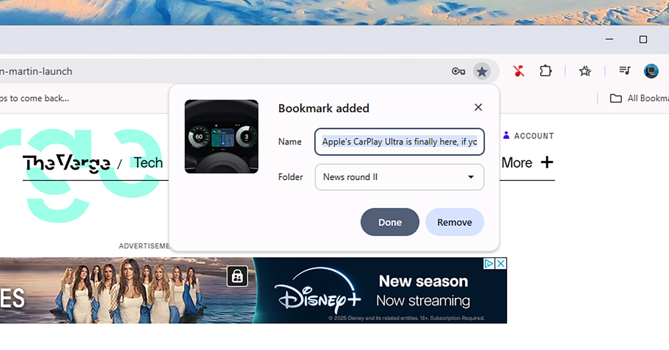
Task: Click the ACCOUNT link
Action: pyautogui.click(x=534, y=136)
